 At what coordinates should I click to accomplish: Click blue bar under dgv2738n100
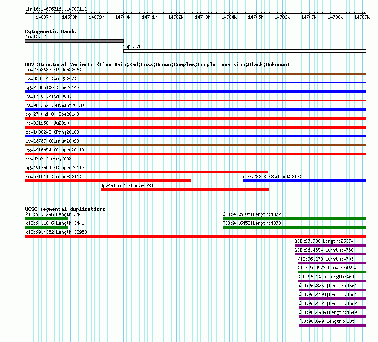pyautogui.click(x=195, y=92)
